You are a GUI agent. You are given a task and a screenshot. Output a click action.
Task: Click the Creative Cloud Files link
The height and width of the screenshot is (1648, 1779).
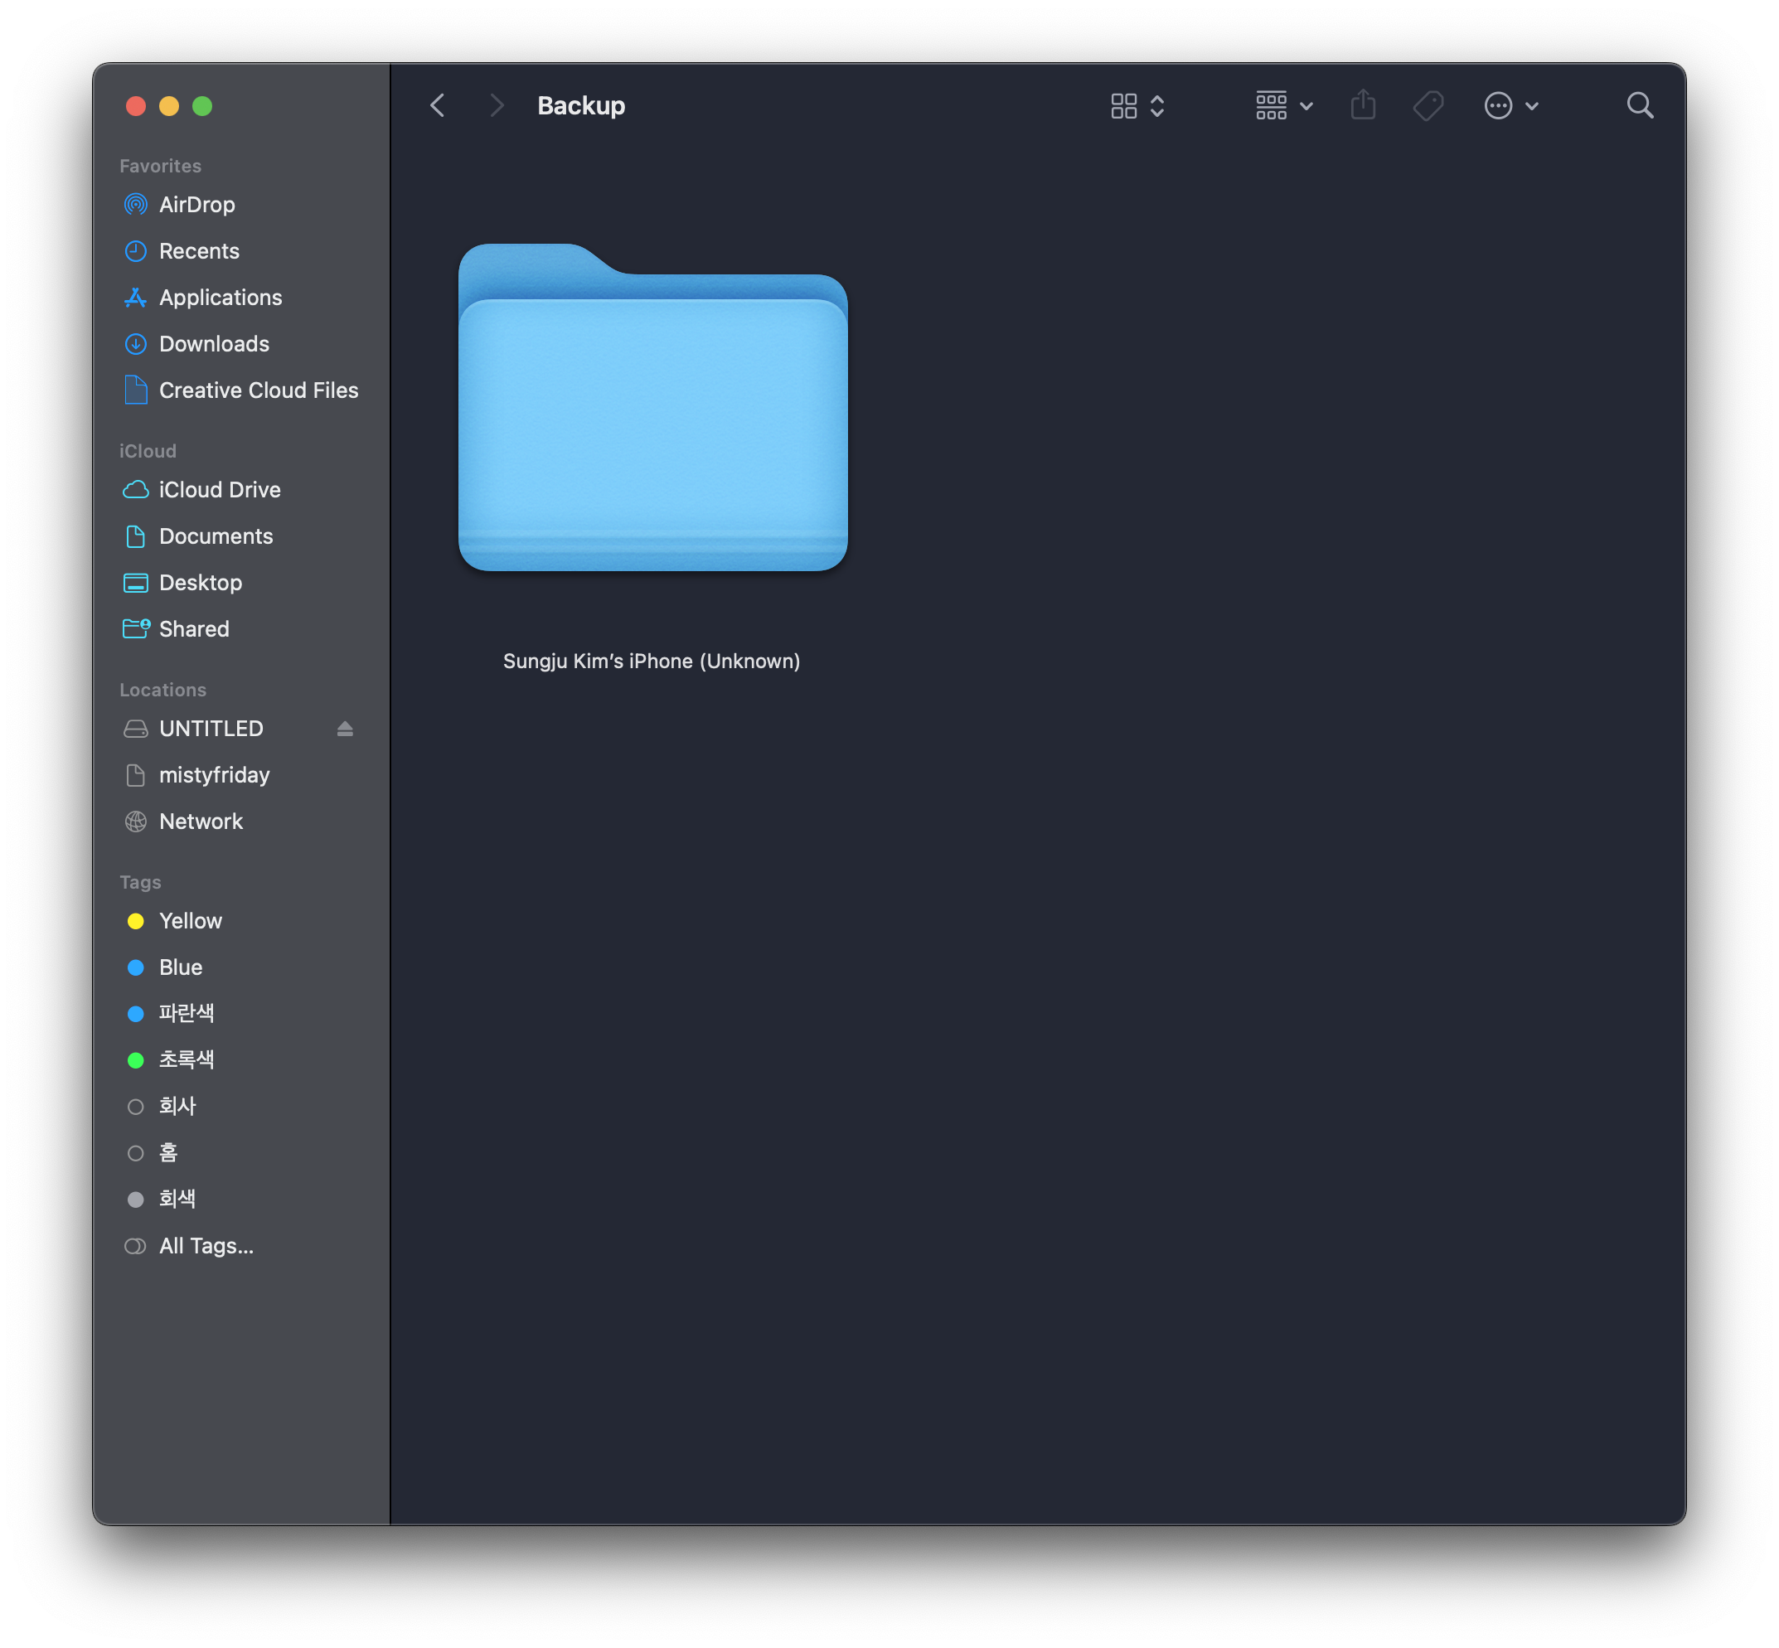(x=259, y=390)
